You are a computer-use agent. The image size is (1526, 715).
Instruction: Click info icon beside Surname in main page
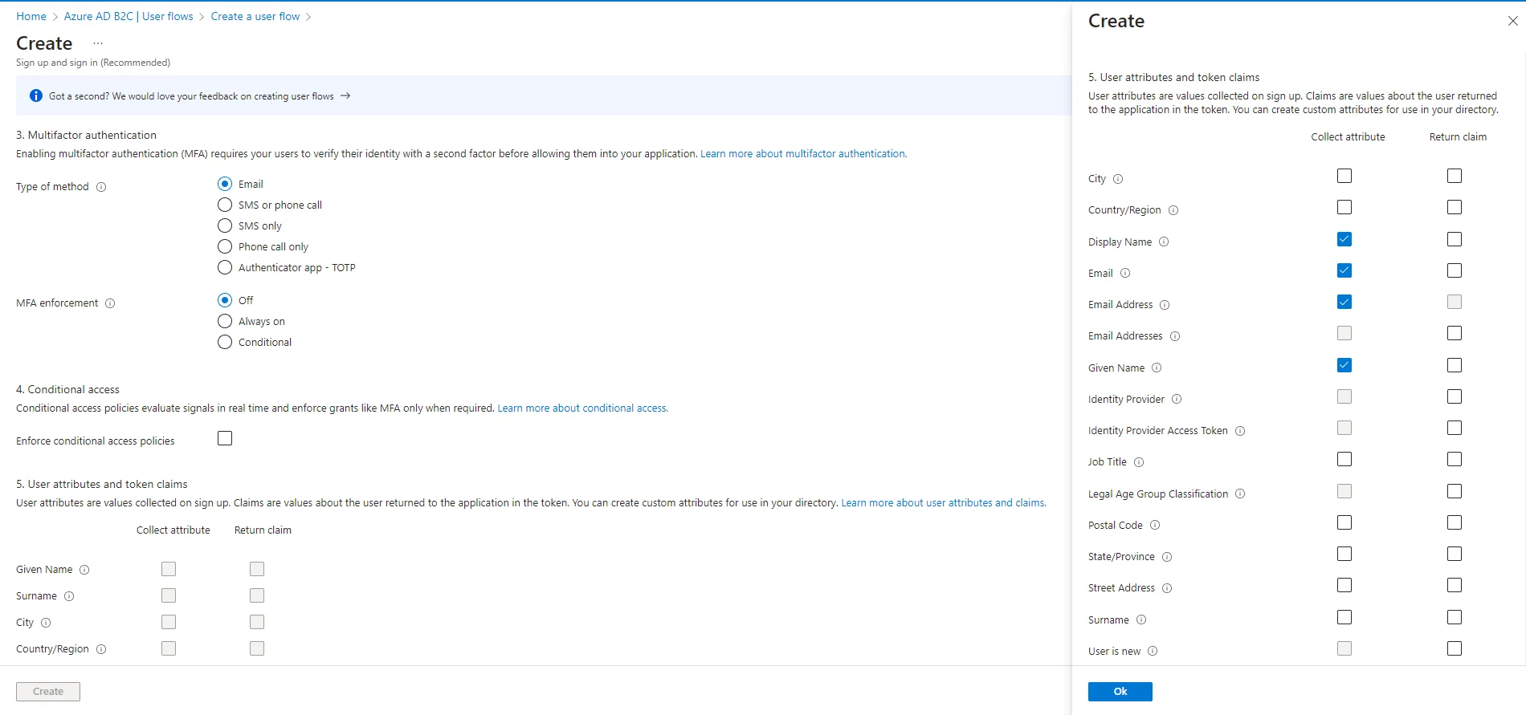coord(69,596)
